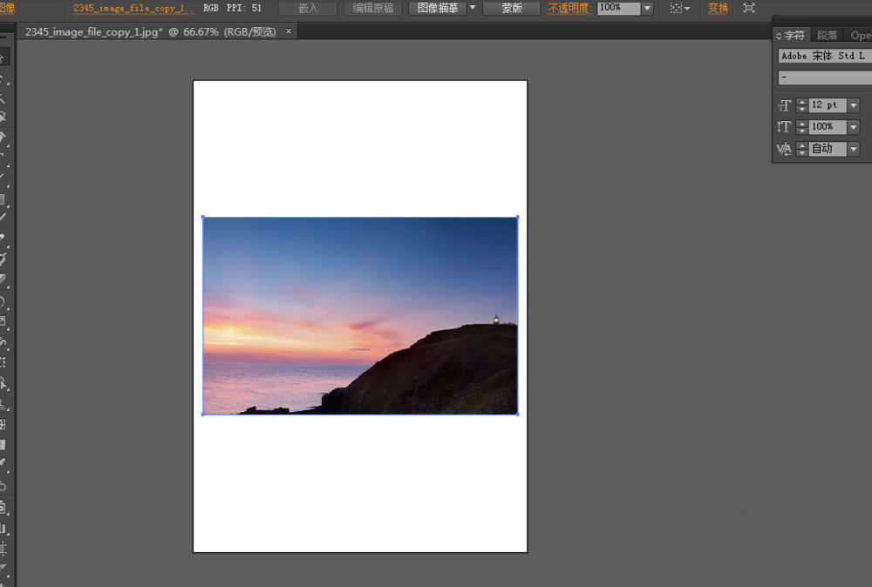872x587 pixels.
Task: Click the transform bounding-box icon at the far right of the control bar
Action: pyautogui.click(x=749, y=8)
